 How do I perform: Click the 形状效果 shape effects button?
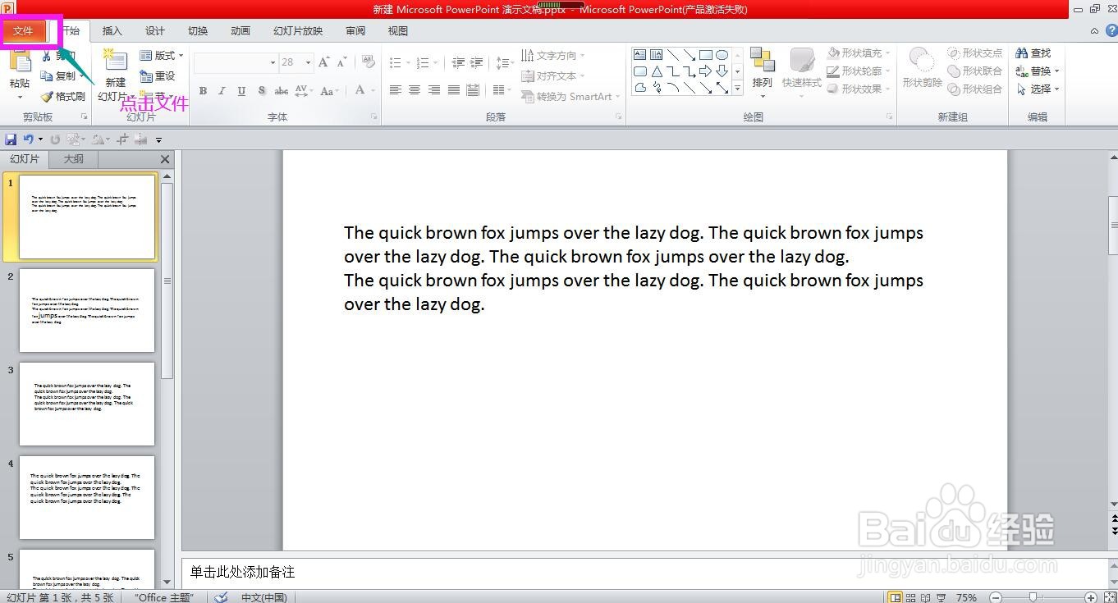[x=859, y=89]
